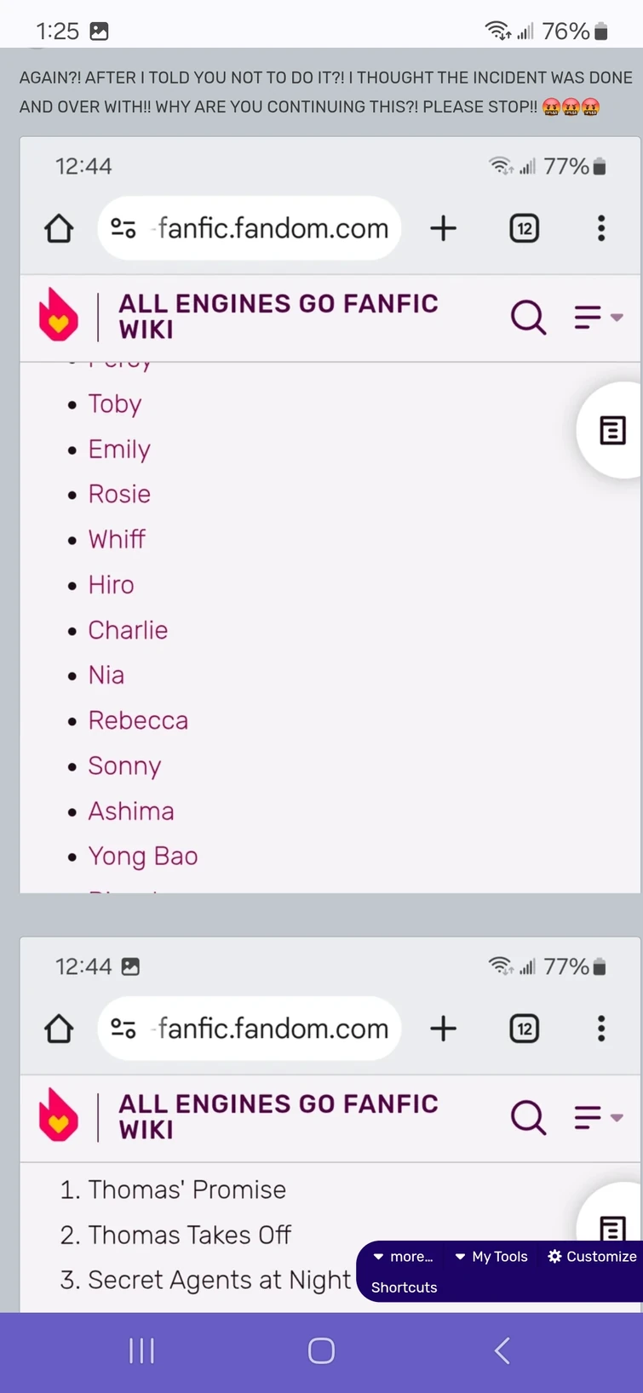643x1393 pixels.
Task: Open the Shortcuts toolbar item
Action: [x=404, y=1287]
